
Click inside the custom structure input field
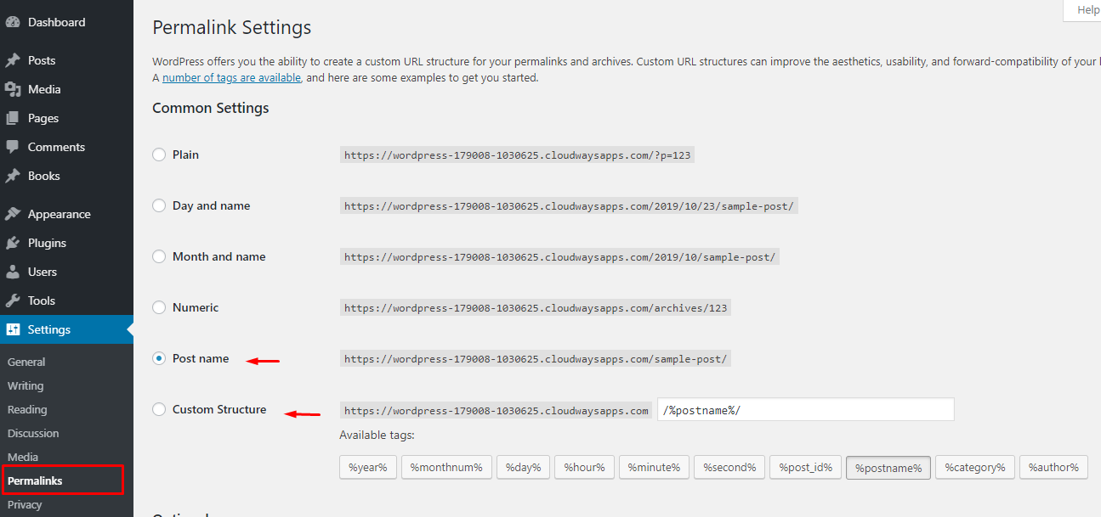(805, 409)
